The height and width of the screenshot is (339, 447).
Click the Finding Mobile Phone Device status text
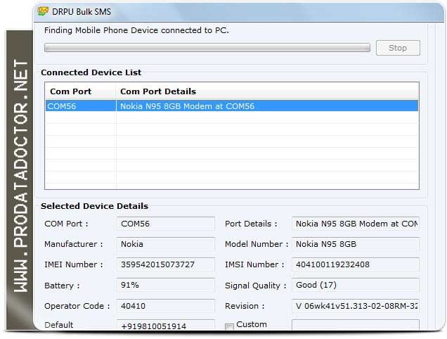tap(136, 30)
